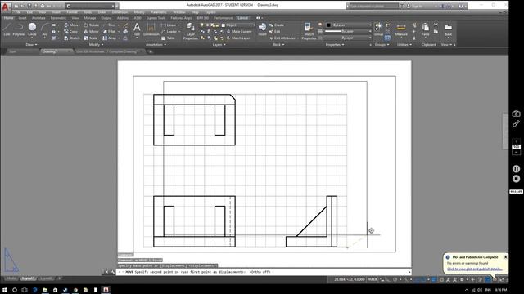The height and width of the screenshot is (294, 524).
Task: Open Match Properties tool
Action: click(x=309, y=31)
